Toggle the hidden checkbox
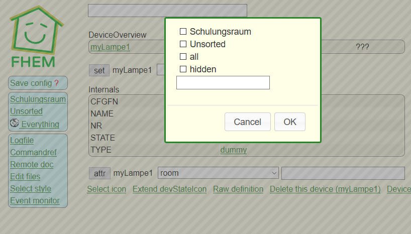The height and width of the screenshot is (234, 411). coord(183,69)
